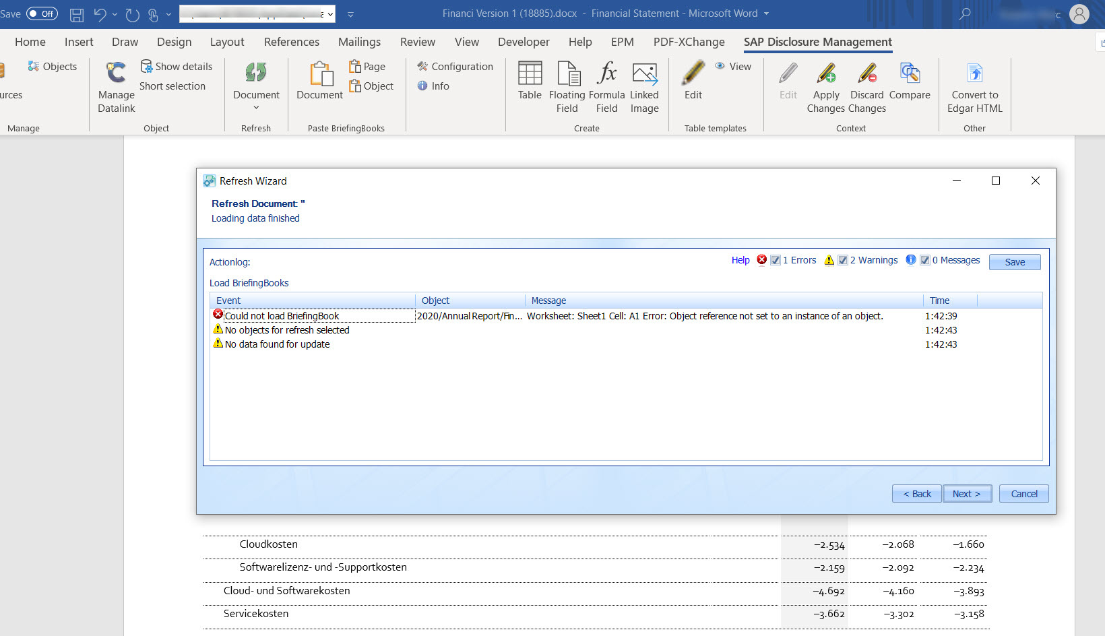The width and height of the screenshot is (1105, 636).
Task: Switch to the Insert tab
Action: tap(79, 42)
